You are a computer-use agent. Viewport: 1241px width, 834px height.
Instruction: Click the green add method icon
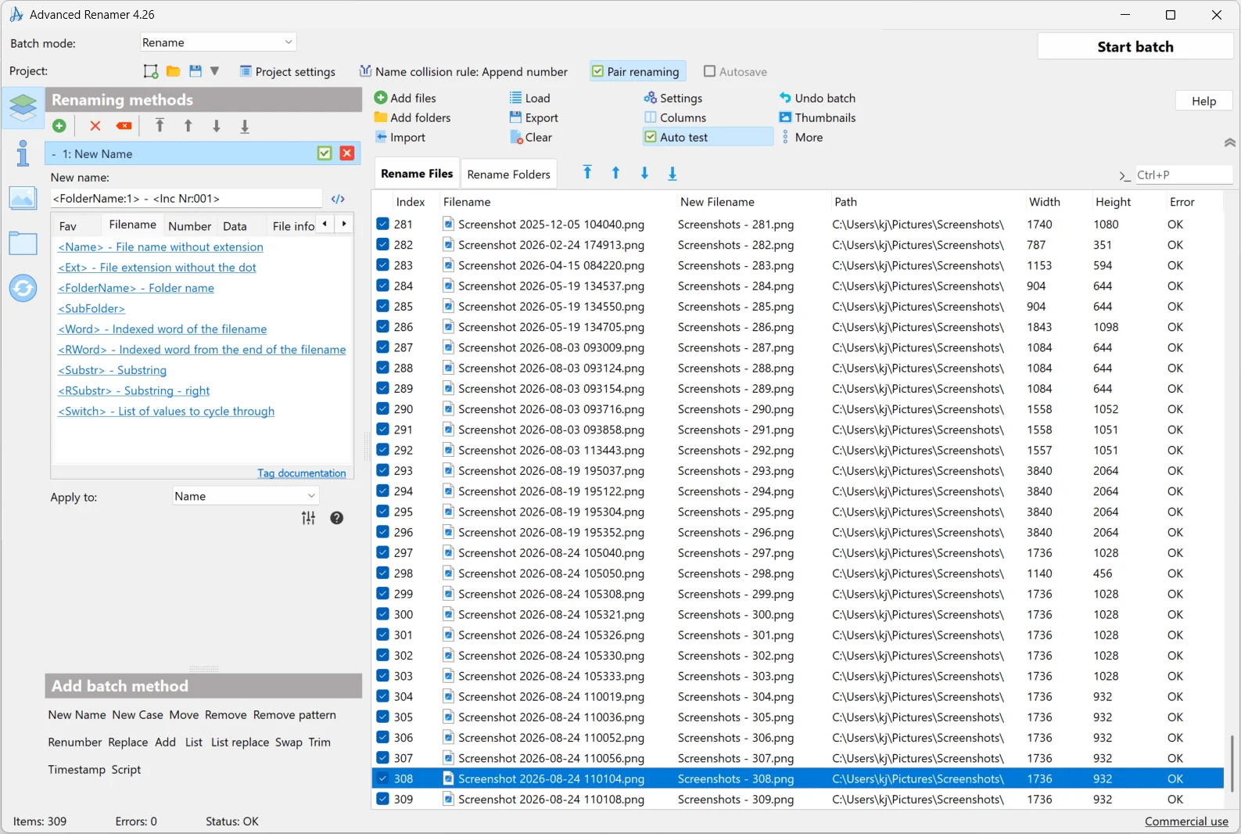(x=59, y=126)
